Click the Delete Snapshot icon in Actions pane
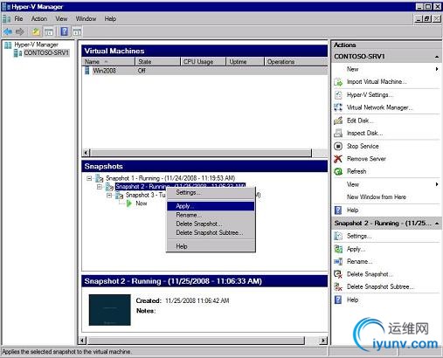Screen dimensions: 443x358 coord(338,274)
